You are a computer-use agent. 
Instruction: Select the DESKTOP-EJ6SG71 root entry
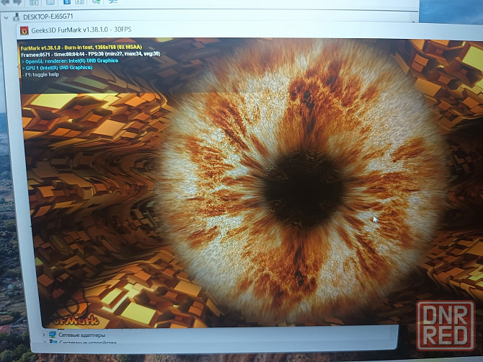tap(48, 17)
